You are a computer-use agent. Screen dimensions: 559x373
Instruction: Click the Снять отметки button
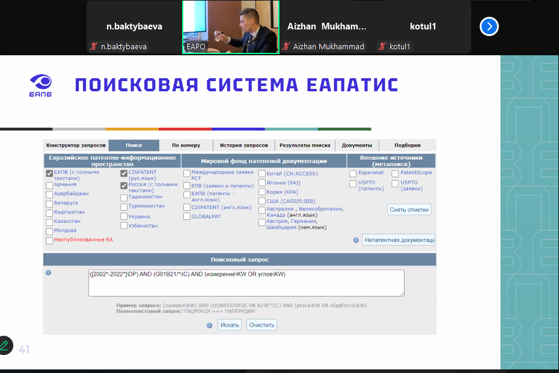(409, 210)
